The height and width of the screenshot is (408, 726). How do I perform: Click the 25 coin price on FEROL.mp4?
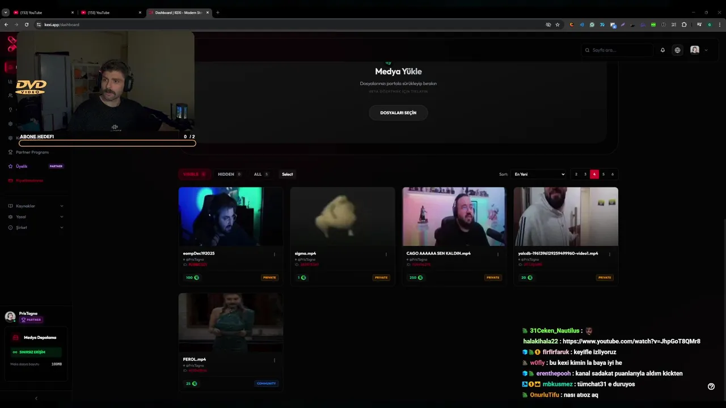[191, 384]
